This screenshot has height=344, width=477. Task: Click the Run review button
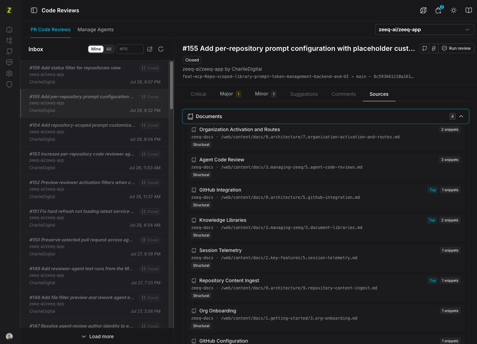click(456, 48)
